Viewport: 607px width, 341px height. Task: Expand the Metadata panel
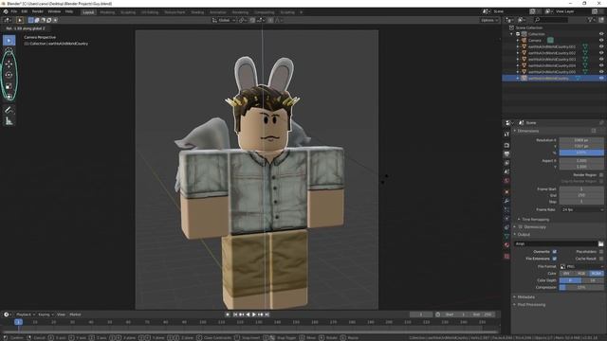point(525,297)
